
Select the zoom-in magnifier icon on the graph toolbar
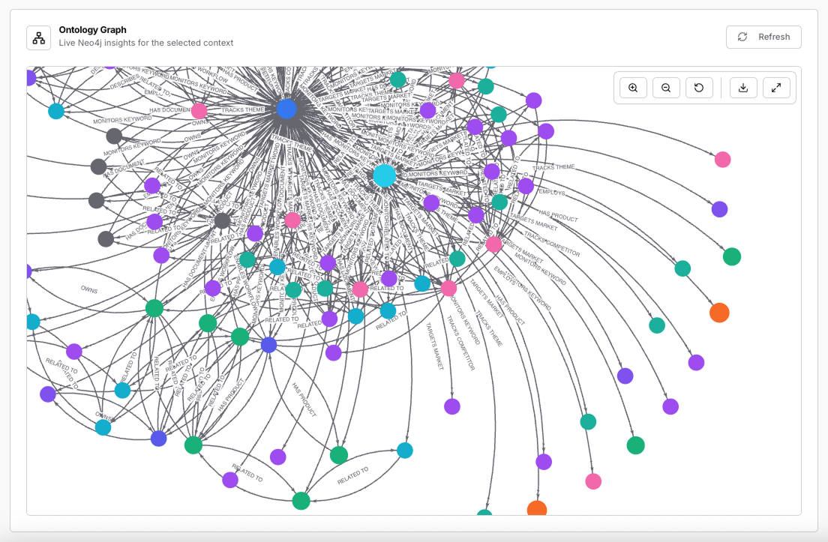pos(632,88)
